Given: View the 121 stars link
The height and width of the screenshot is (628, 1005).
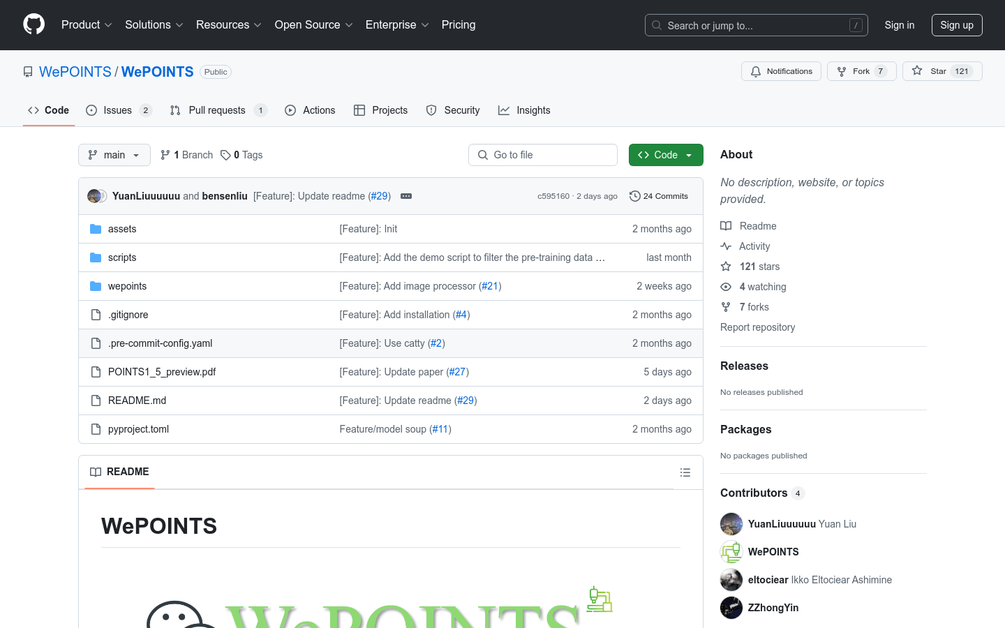Looking at the screenshot, I should point(750,267).
